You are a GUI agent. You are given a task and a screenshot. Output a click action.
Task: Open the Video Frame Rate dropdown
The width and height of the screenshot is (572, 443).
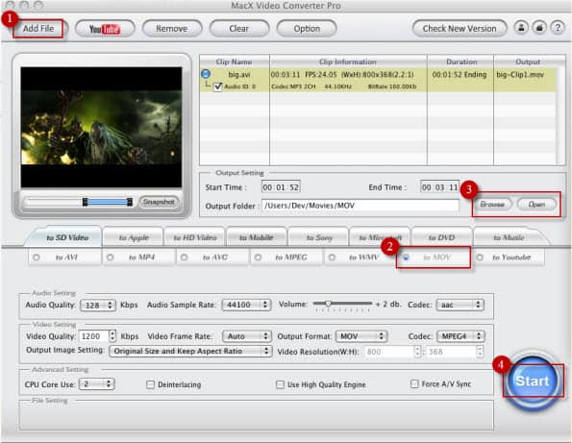click(247, 336)
